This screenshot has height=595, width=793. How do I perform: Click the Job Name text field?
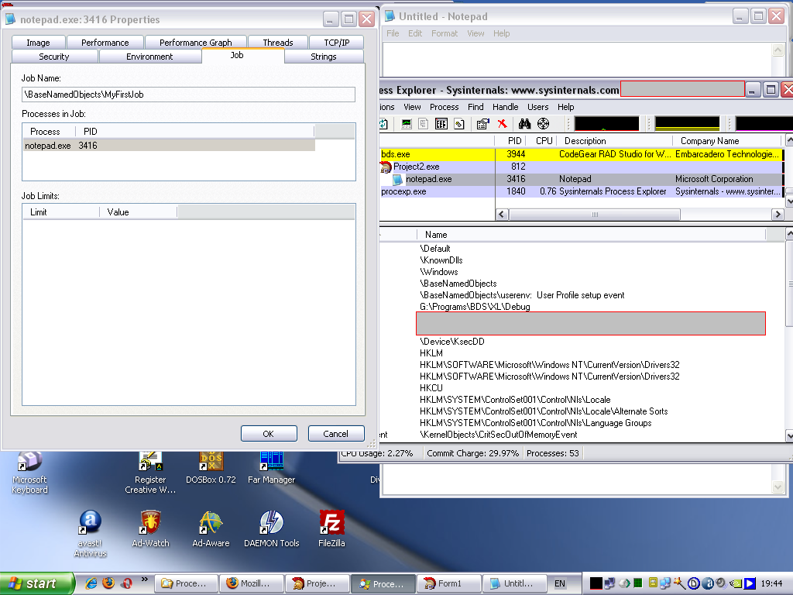188,95
